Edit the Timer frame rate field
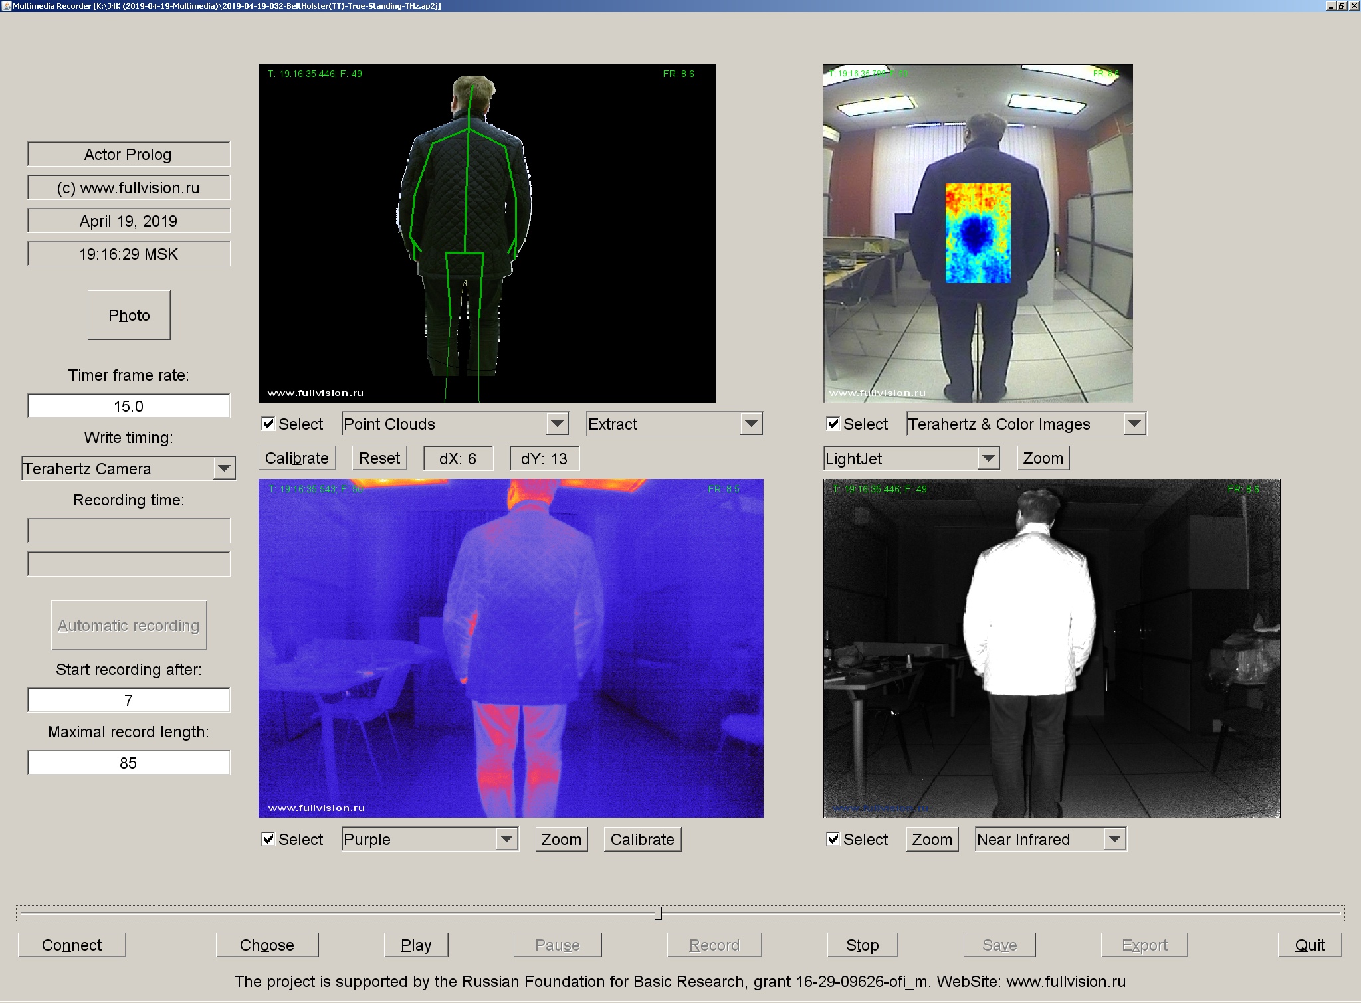This screenshot has height=1003, width=1361. coord(128,405)
